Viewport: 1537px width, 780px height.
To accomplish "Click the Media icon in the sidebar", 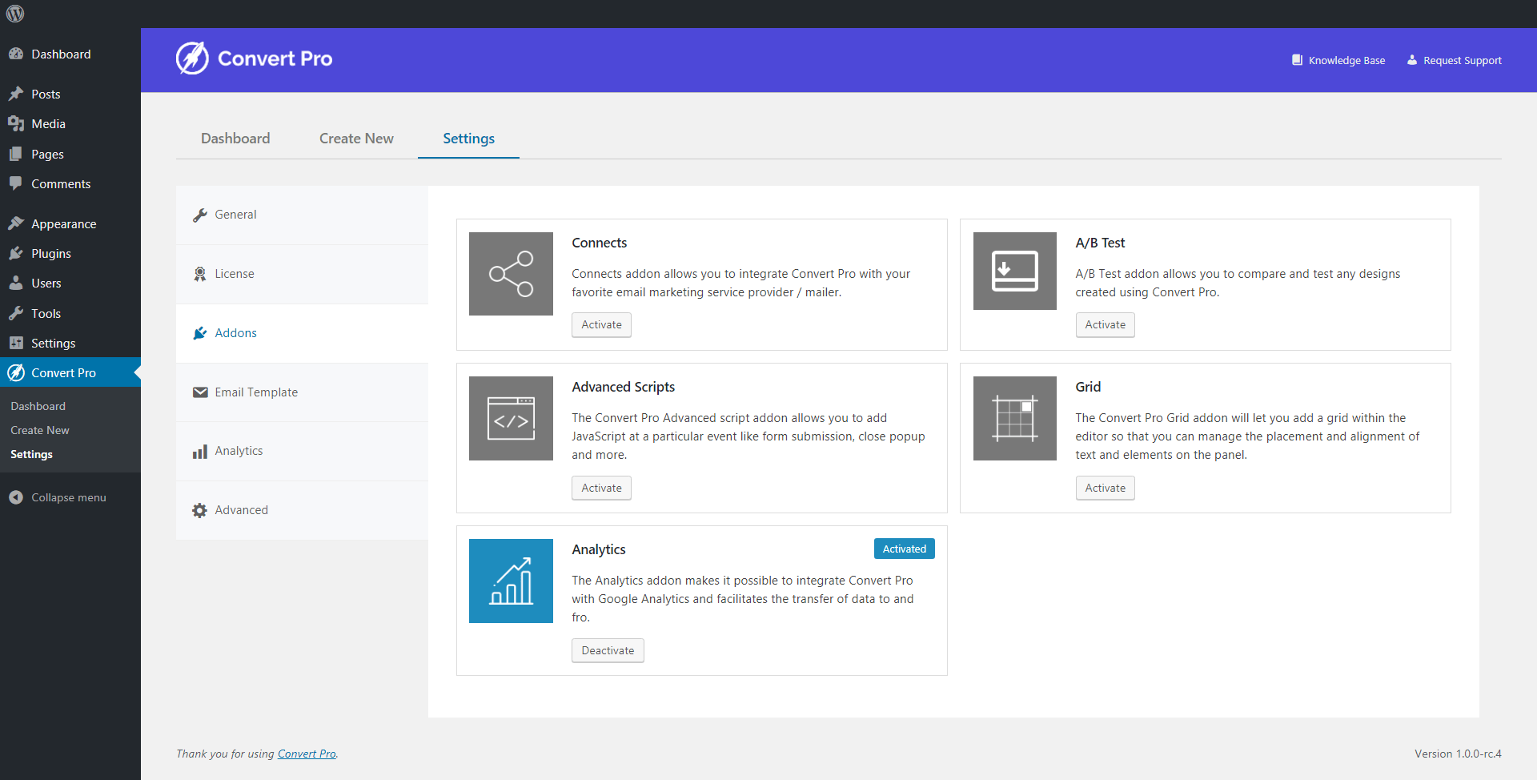I will 16,123.
